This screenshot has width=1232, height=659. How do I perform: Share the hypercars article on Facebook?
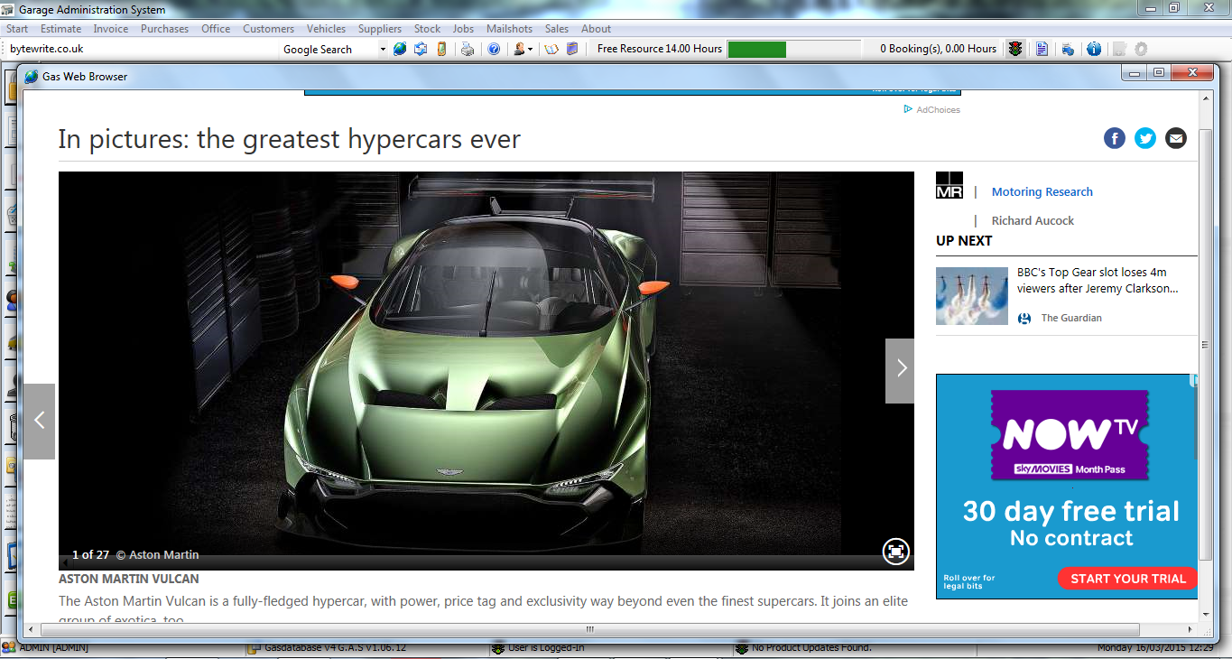(1114, 138)
